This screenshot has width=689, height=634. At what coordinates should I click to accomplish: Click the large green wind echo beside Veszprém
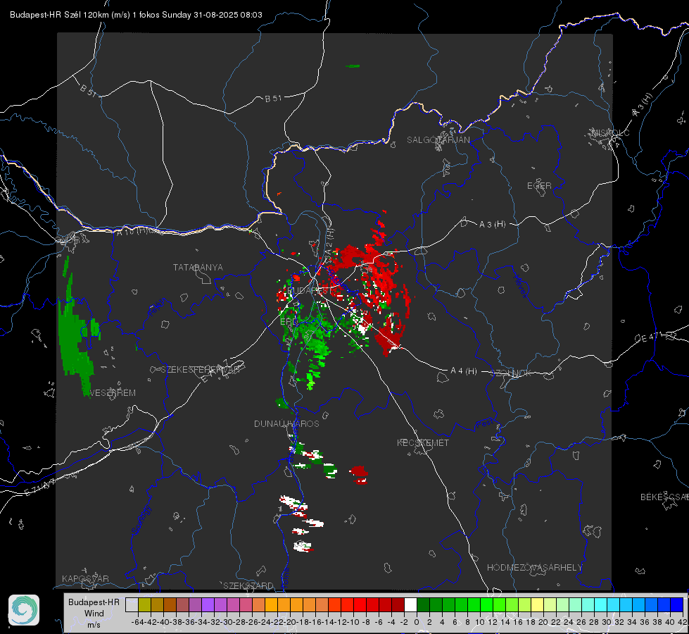[x=75, y=335]
